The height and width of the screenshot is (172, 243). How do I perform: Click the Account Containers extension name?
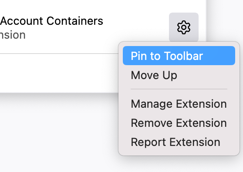point(52,21)
